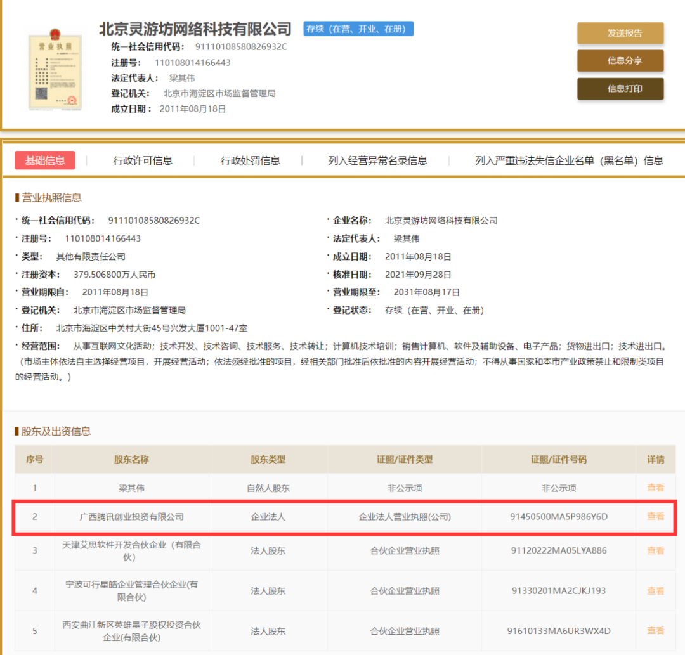Click the company type 其他有限责任公司
The height and width of the screenshot is (655, 685).
tap(91, 257)
